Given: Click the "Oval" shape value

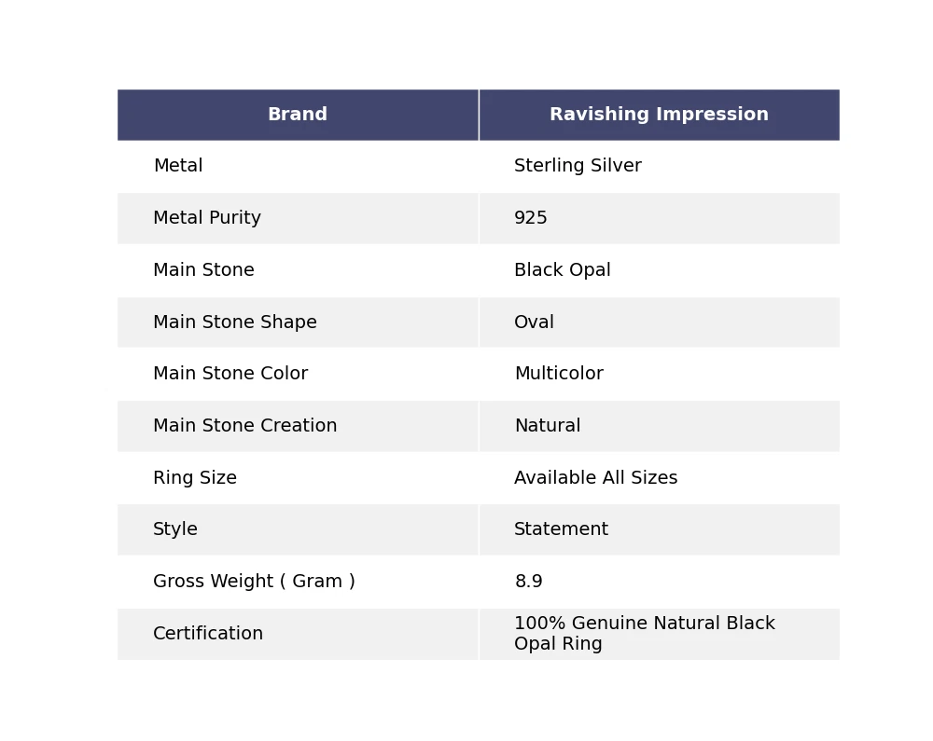Looking at the screenshot, I should (534, 322).
